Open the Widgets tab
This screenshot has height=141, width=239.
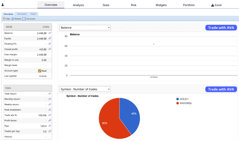[161, 5]
